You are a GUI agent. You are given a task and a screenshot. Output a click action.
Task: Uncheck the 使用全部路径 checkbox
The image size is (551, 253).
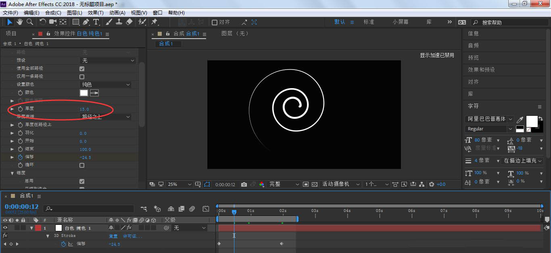82,69
